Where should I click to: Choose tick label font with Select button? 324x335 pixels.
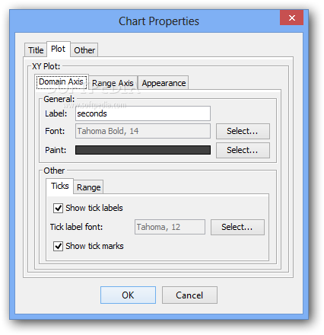237,227
